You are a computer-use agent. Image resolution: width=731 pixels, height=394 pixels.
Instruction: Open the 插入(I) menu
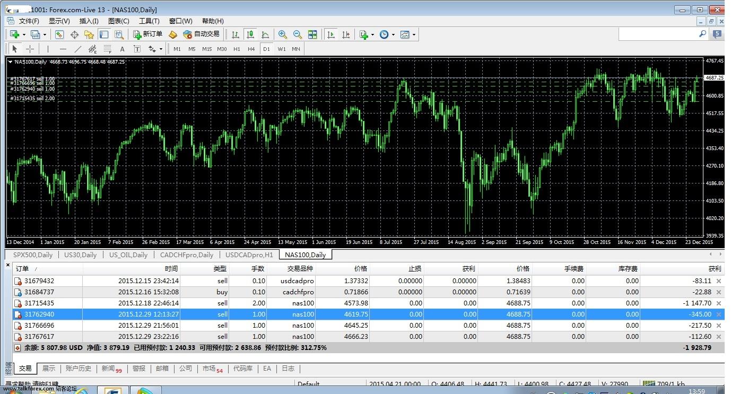(x=89, y=21)
